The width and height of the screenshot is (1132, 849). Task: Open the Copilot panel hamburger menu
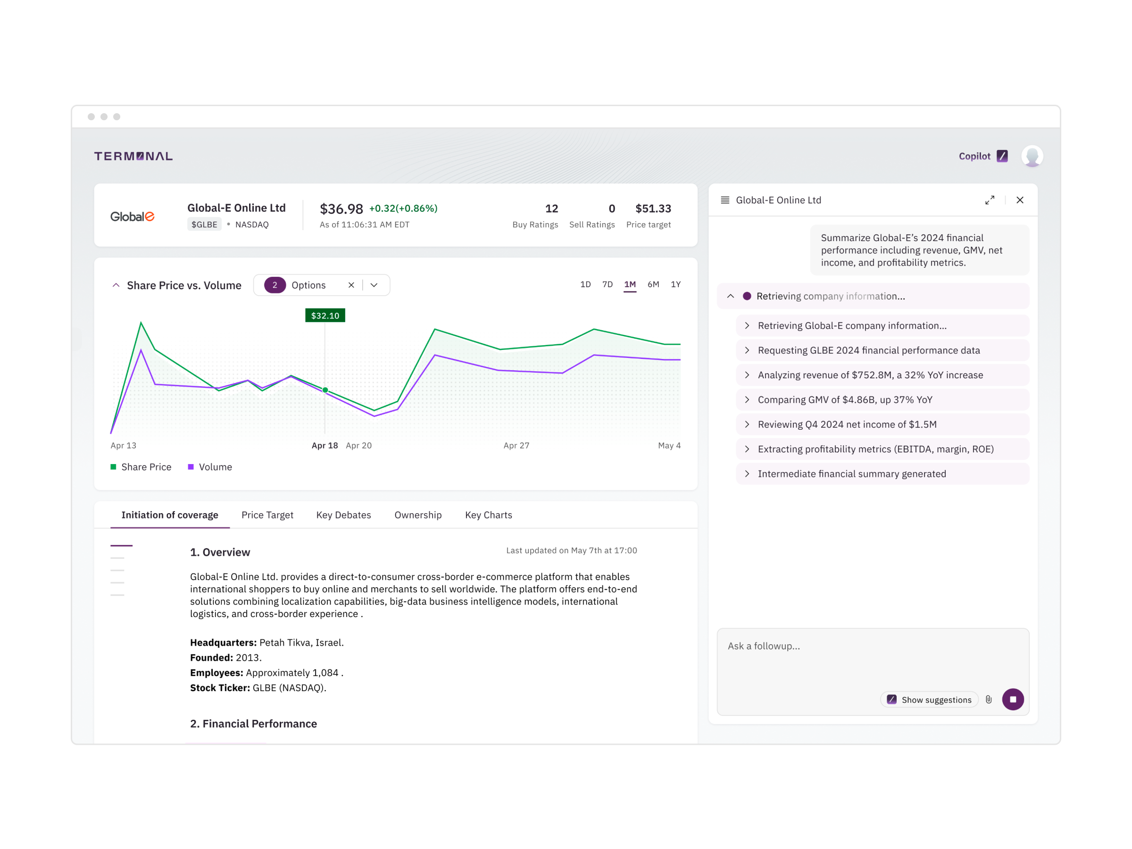coord(725,200)
